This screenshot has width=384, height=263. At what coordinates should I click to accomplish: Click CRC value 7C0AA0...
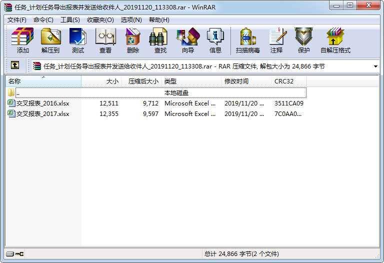[x=288, y=114]
